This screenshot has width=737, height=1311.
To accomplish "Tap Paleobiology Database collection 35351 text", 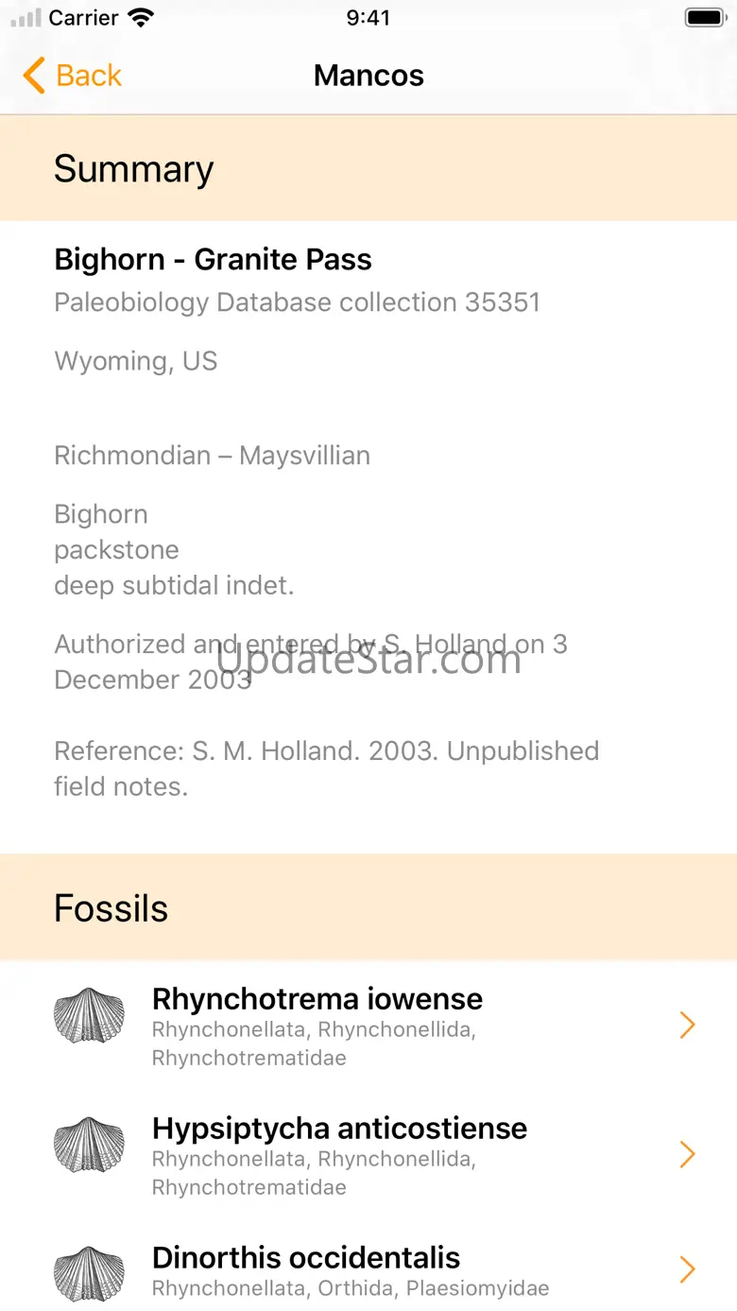I will [x=297, y=302].
